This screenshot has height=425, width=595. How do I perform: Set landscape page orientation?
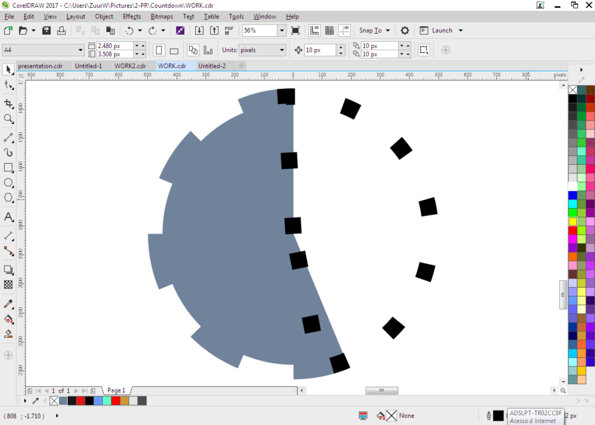(174, 50)
